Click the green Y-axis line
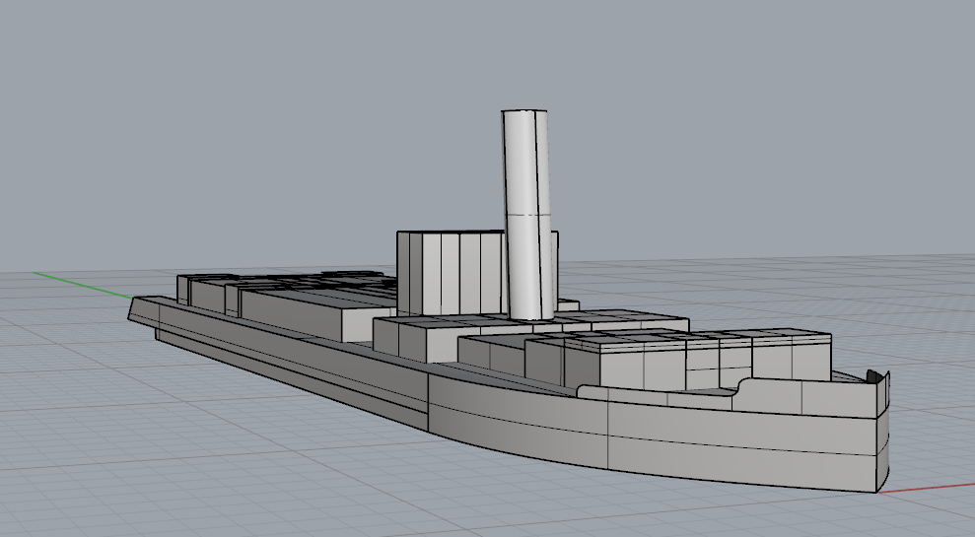975x537 pixels. (79, 284)
